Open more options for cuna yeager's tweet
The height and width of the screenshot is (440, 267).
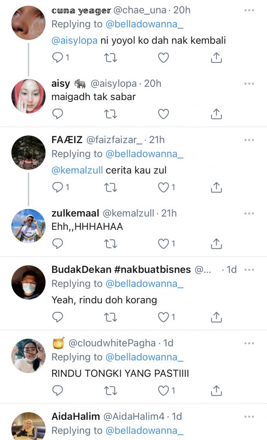(249, 10)
